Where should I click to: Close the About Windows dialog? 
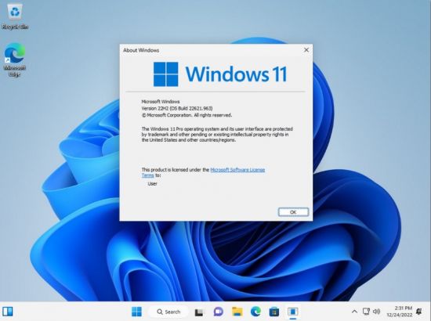click(306, 50)
